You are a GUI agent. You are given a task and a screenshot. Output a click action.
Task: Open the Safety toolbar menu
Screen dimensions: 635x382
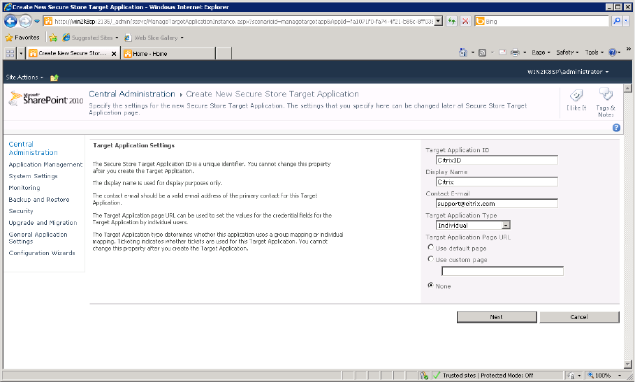coord(567,52)
